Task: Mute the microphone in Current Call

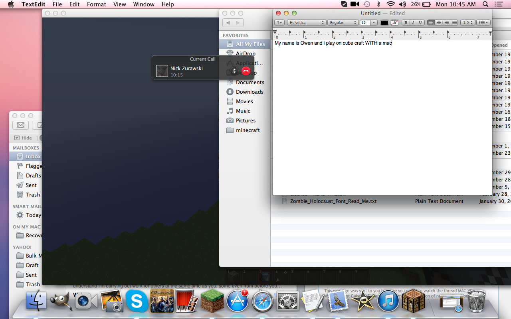Action: click(234, 71)
